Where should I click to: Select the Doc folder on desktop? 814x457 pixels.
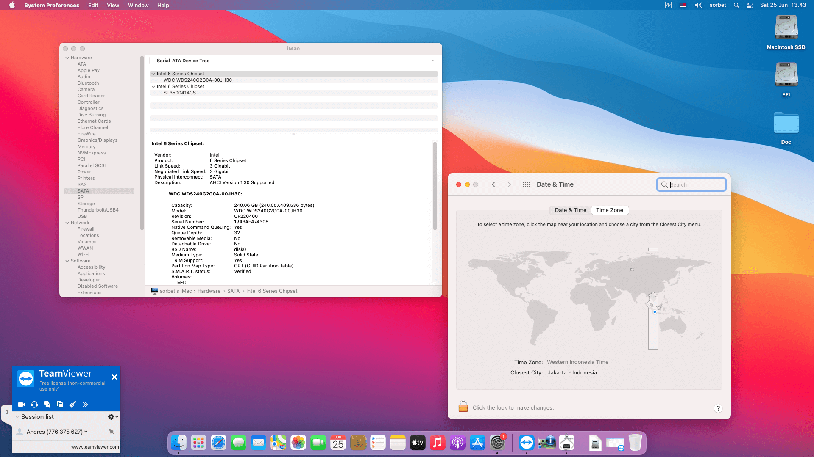786,128
